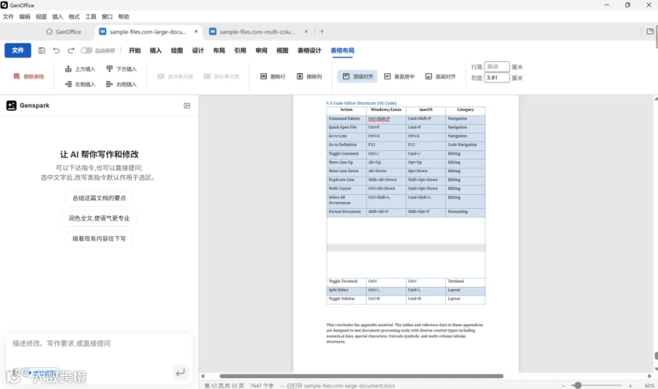Click the Genspark logo icon
This screenshot has width=658, height=389.
click(11, 106)
